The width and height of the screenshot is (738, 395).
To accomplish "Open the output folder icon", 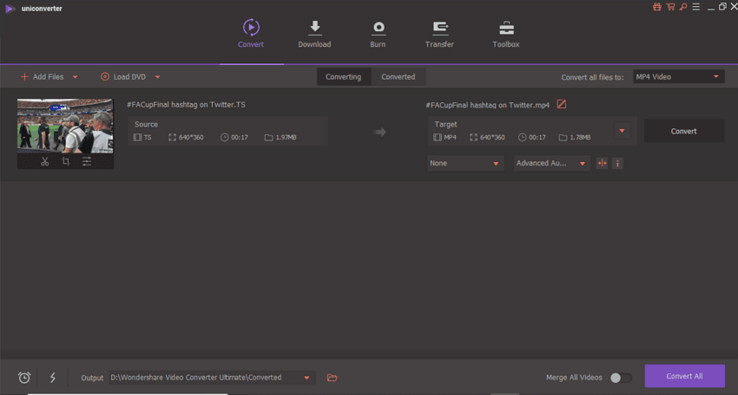I will [332, 378].
